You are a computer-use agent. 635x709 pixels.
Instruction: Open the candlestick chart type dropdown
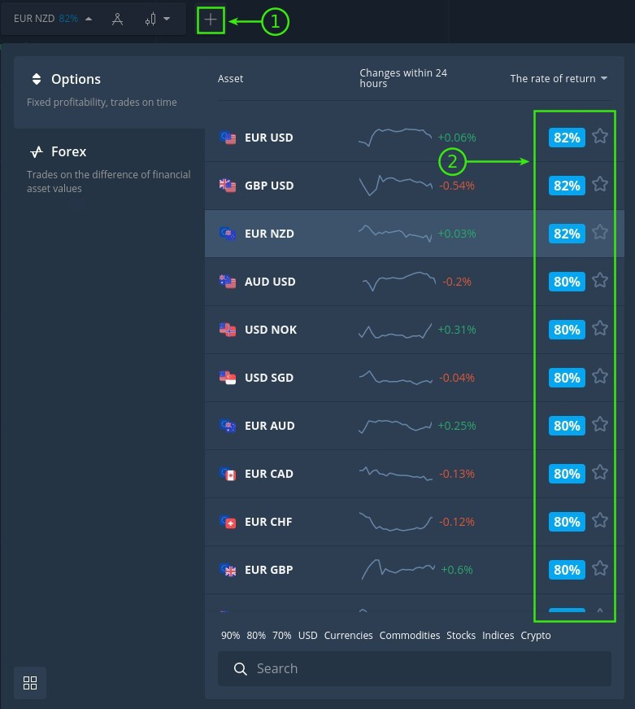tap(157, 19)
